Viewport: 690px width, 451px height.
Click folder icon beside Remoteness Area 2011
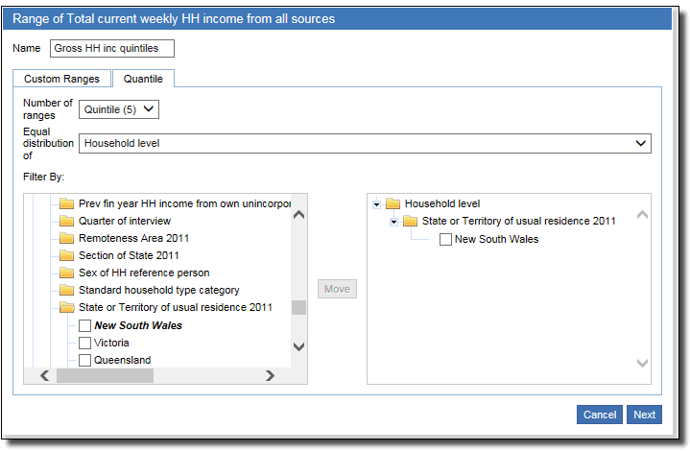click(66, 238)
